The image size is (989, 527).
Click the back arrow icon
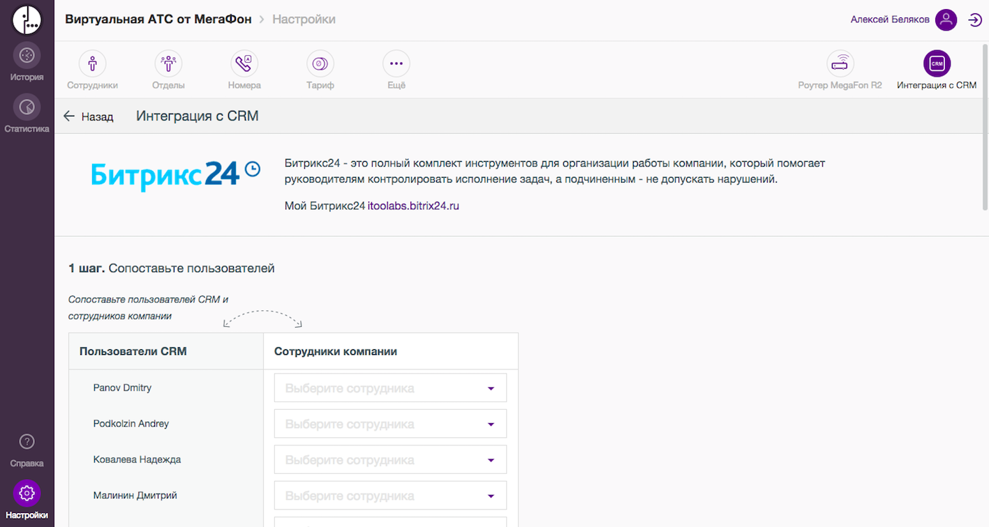[x=68, y=116]
